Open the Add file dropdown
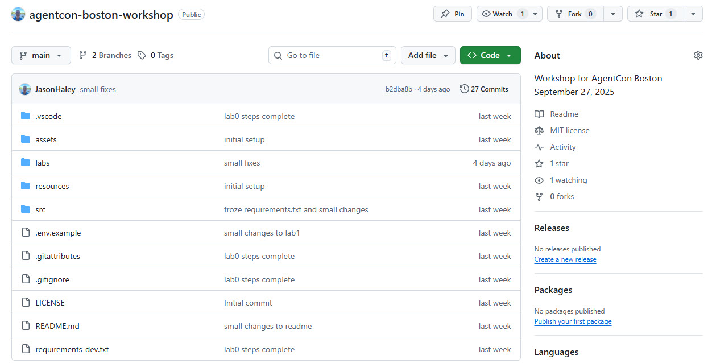This screenshot has height=363, width=708. click(x=428, y=55)
